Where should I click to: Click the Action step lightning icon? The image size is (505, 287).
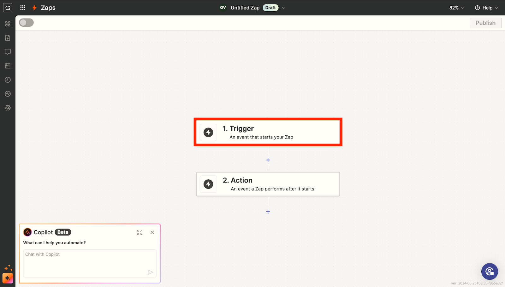208,184
